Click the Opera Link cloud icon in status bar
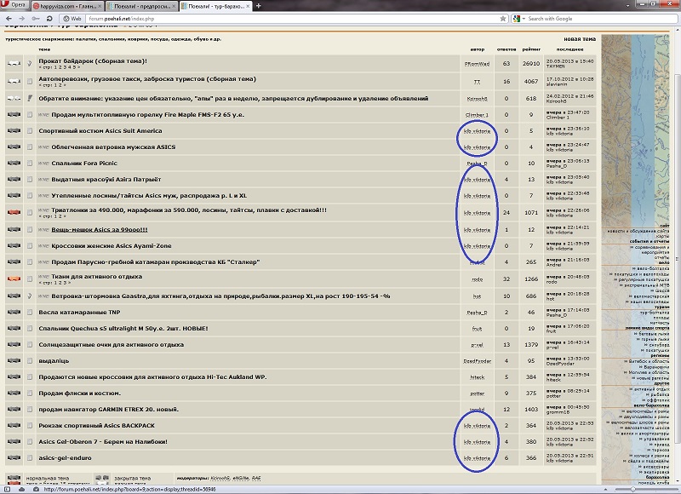 tap(21, 489)
